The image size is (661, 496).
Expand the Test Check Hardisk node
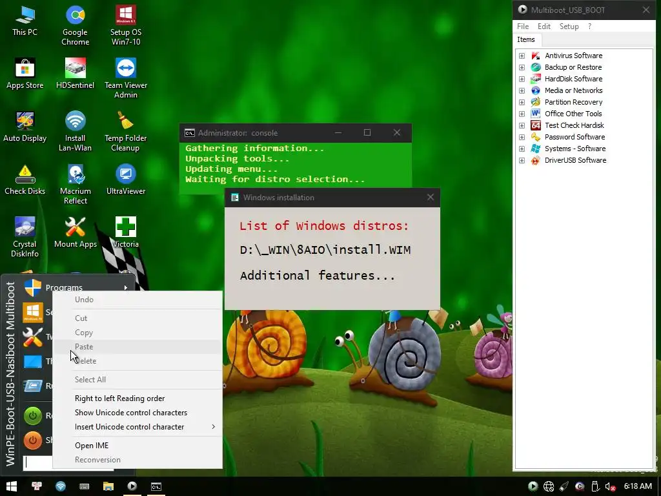tap(522, 126)
